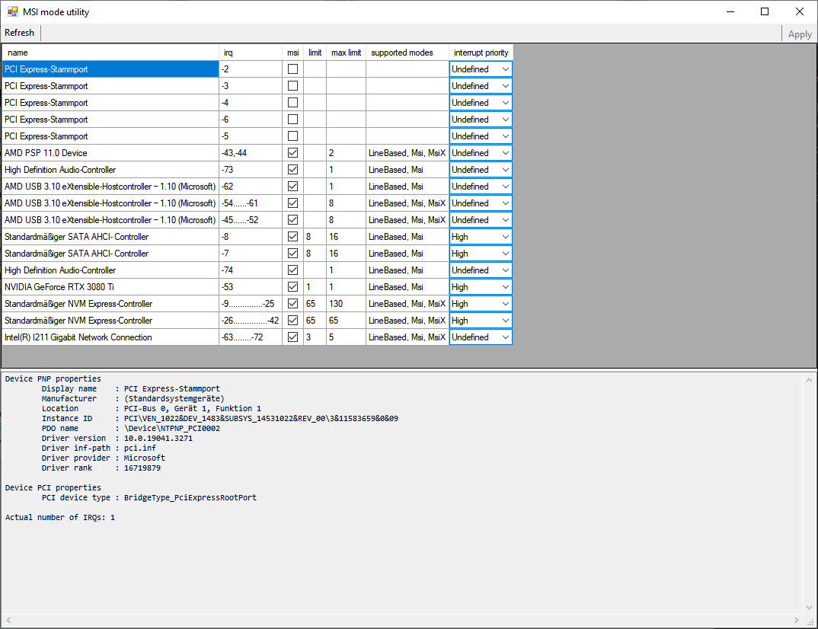Uncheck msi for AMD PSP 11.0 Device
This screenshot has width=818, height=629.
coord(293,153)
